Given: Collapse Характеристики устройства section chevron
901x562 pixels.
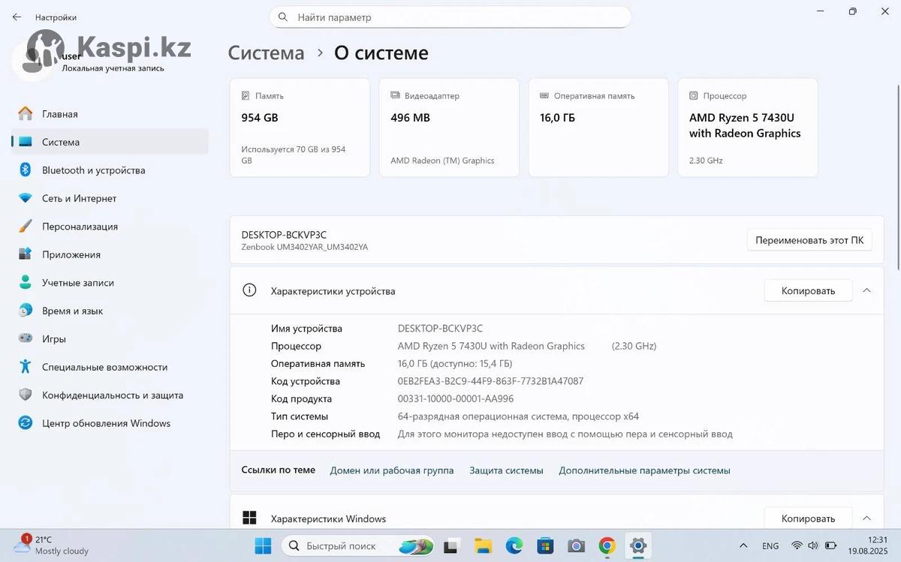Looking at the screenshot, I should click(866, 290).
